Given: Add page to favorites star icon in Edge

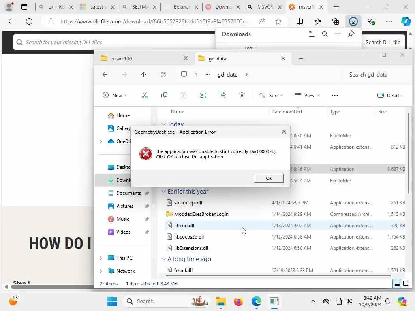Looking at the screenshot, I should click(x=278, y=21).
